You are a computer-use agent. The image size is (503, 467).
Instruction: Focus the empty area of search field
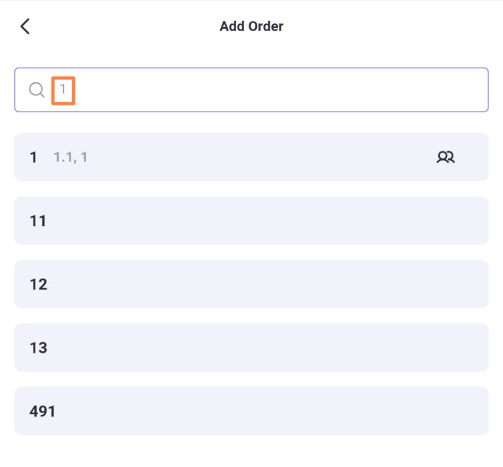(279, 90)
